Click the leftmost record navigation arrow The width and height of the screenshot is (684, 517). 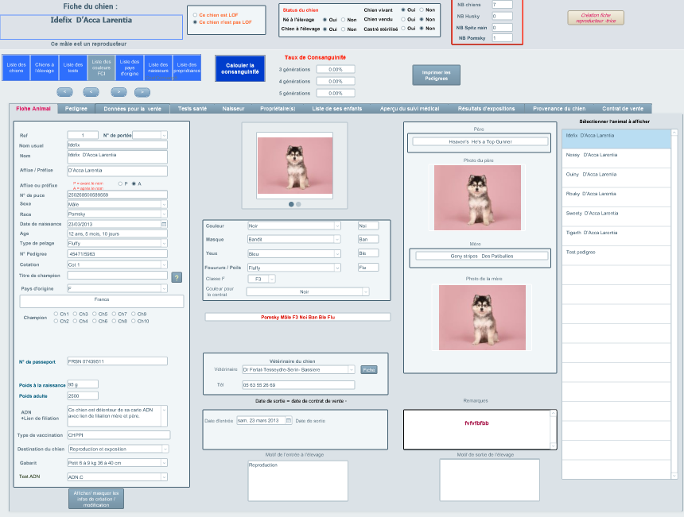[66, 92]
